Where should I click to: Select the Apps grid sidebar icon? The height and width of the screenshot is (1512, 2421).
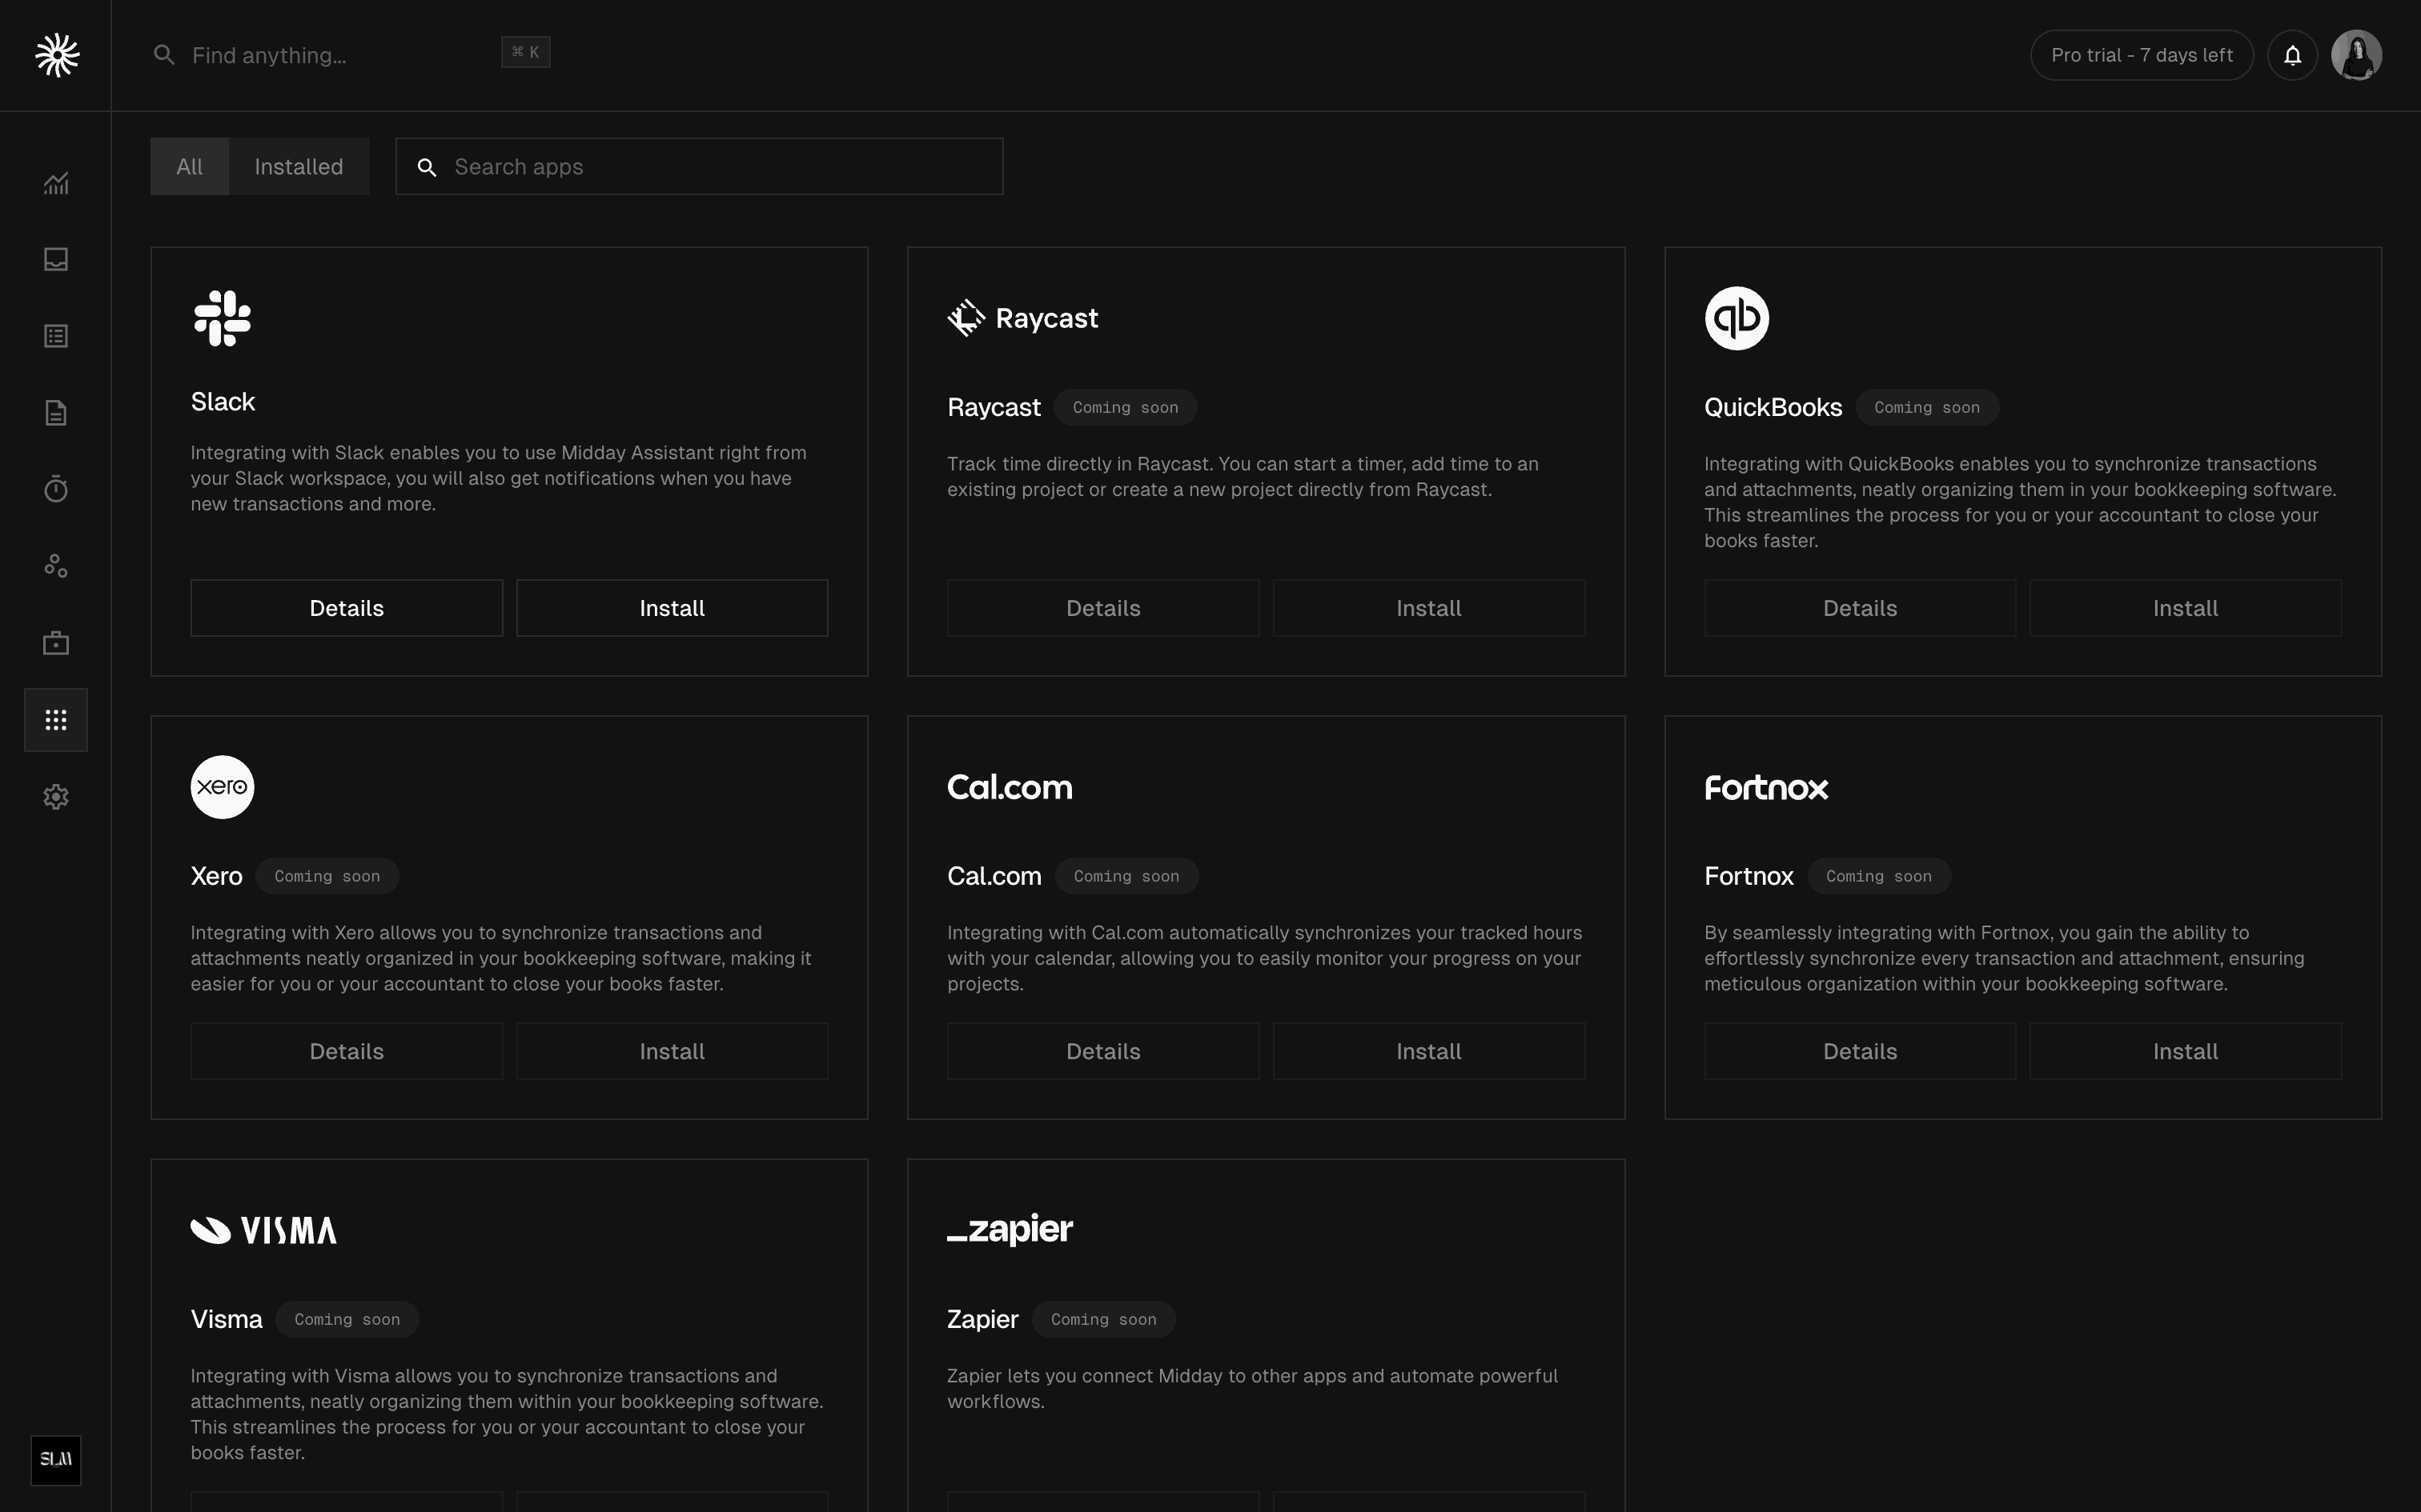click(x=56, y=720)
